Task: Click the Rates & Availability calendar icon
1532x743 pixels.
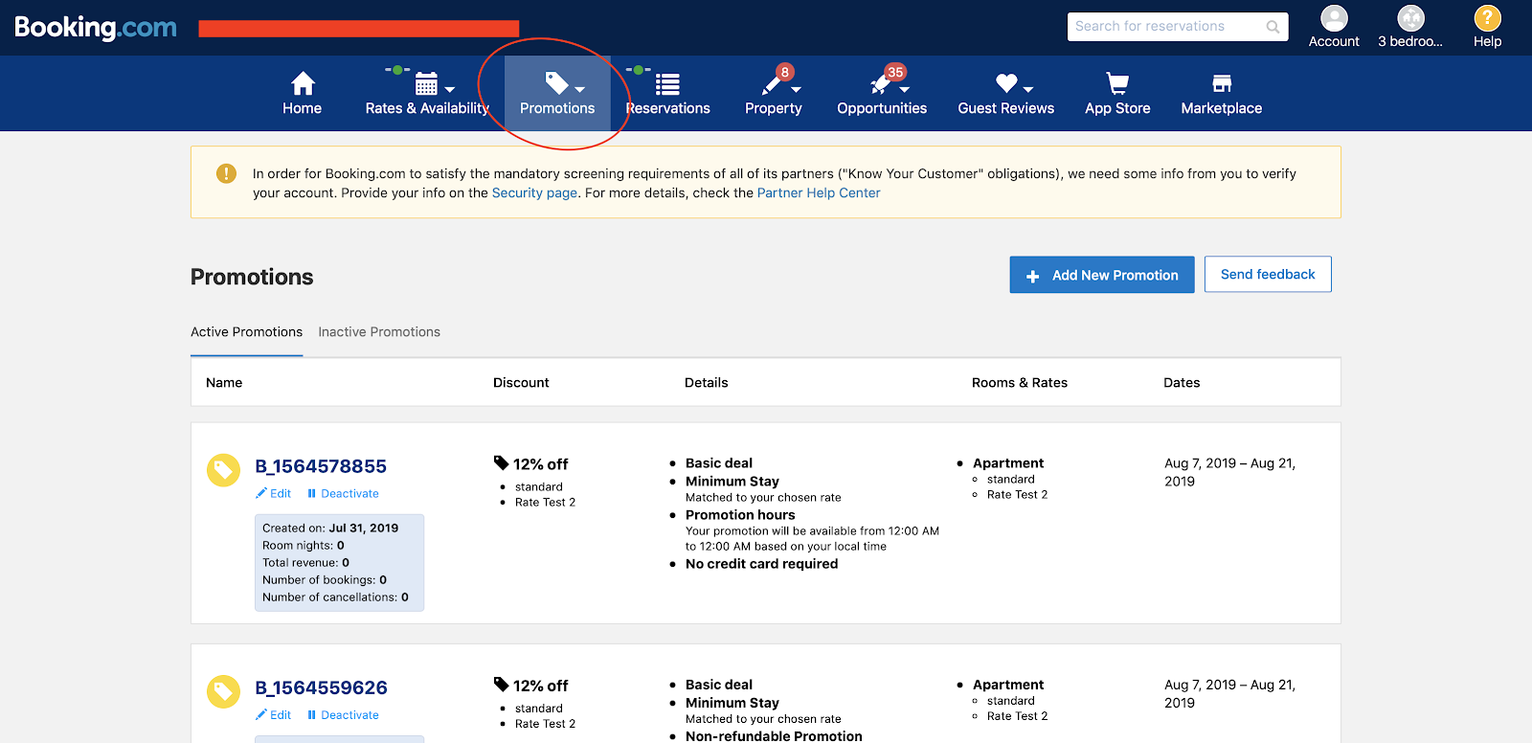Action: [x=427, y=83]
